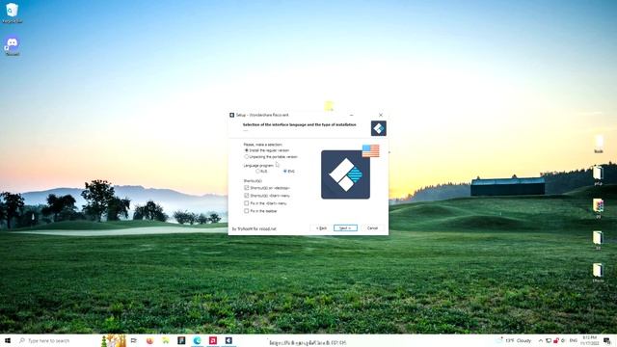
Task: Open the notification center icon
Action: (x=608, y=340)
